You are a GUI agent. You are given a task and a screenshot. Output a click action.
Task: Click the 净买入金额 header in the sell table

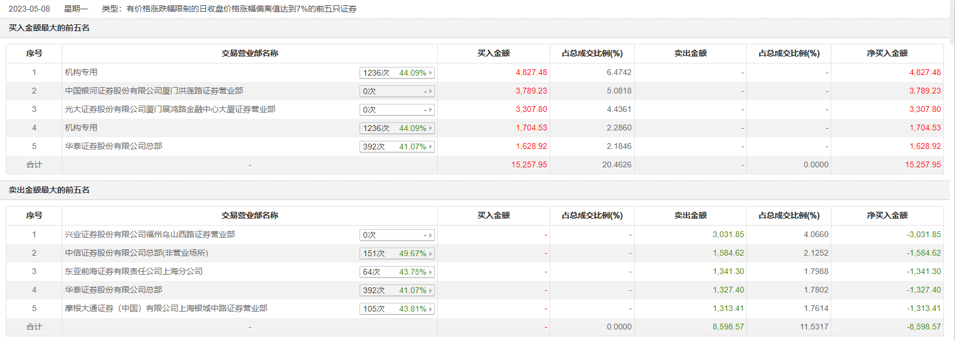[x=887, y=215]
